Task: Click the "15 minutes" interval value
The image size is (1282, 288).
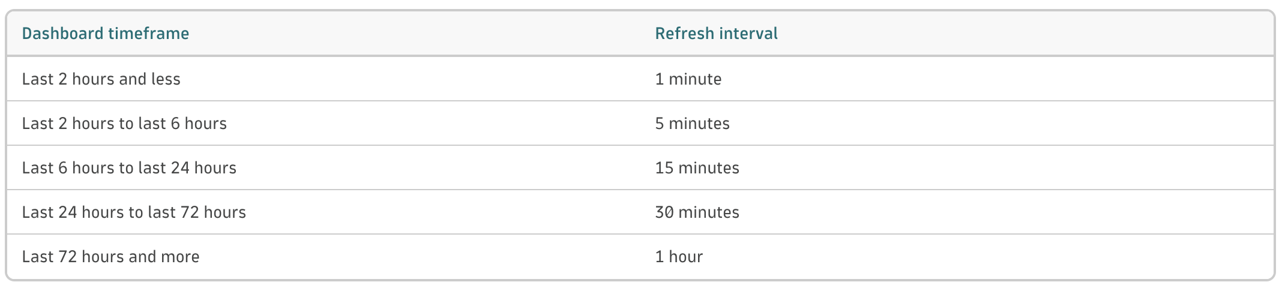Action: (697, 168)
